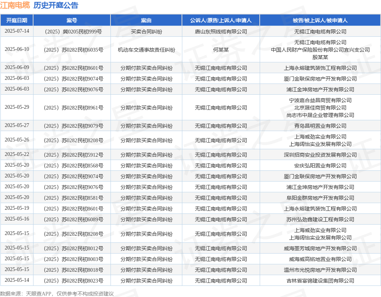Select the 开庭日期 column header

coord(17,20)
